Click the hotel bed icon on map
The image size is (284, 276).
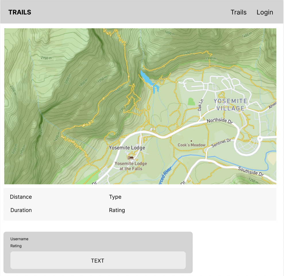(x=131, y=158)
